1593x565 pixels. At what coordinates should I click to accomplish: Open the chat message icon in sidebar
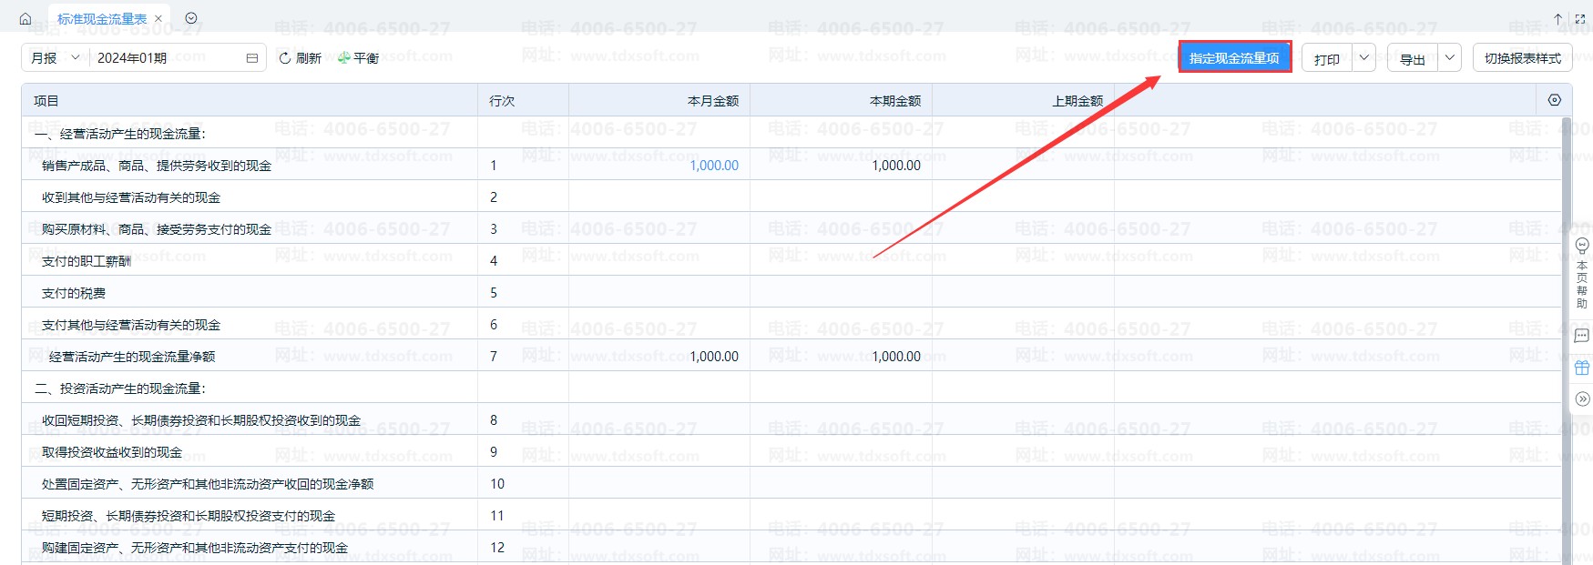click(1582, 336)
